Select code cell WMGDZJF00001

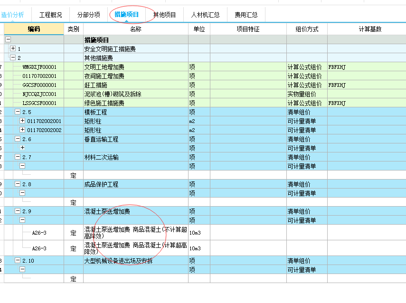[x=39, y=67]
